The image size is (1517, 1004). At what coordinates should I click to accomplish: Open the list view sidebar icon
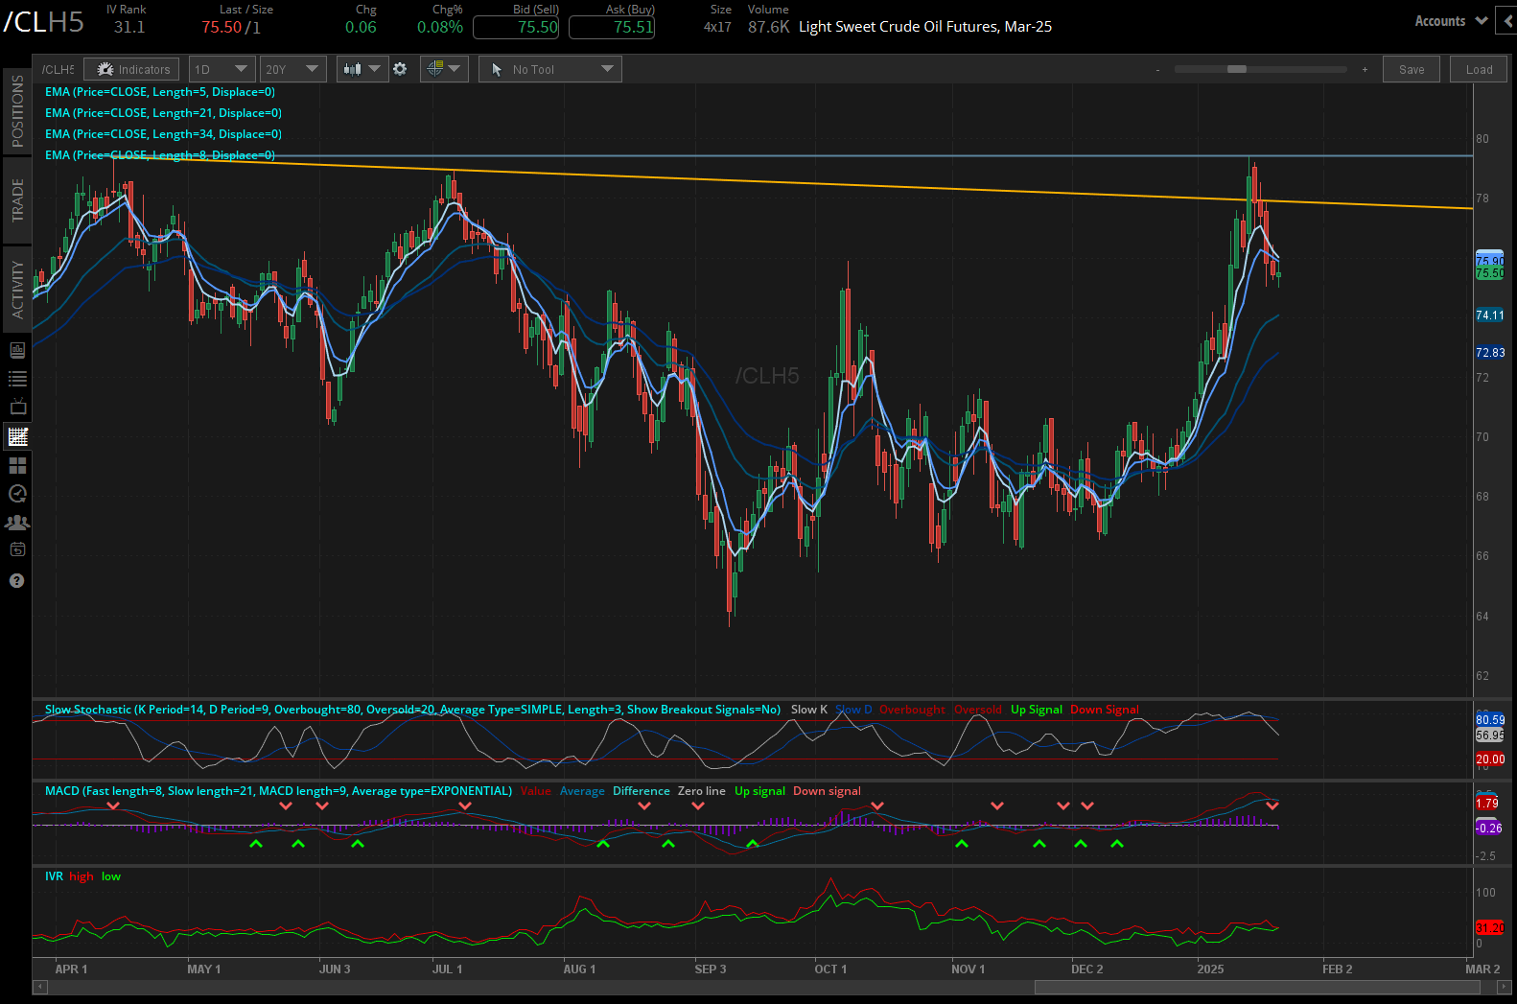tap(17, 379)
